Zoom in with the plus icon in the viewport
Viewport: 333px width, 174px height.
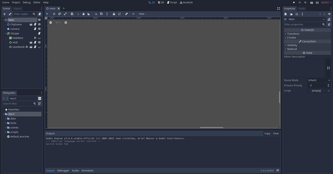tap(66, 22)
